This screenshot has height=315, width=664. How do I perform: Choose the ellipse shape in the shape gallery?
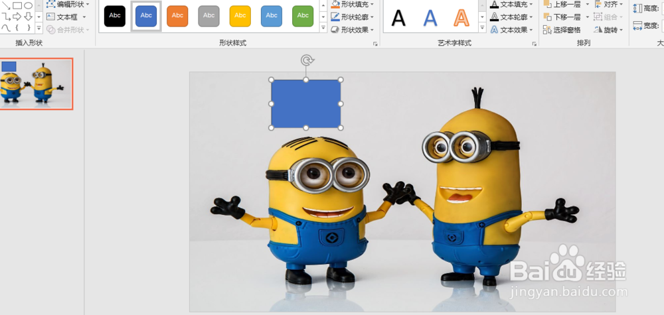(28, 5)
